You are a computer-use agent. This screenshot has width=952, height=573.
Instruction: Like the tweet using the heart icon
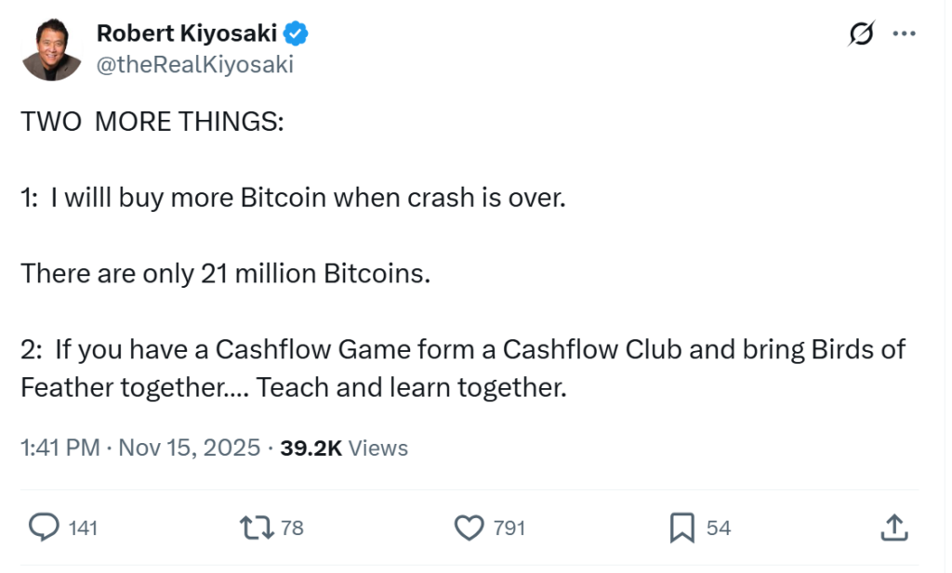(469, 527)
